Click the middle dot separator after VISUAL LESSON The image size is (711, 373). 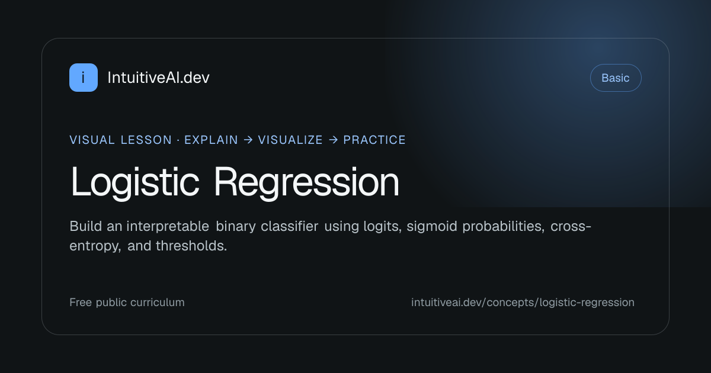tap(178, 140)
